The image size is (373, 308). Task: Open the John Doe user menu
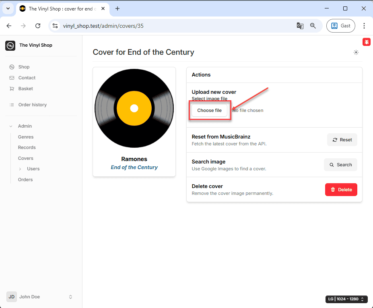click(40, 297)
